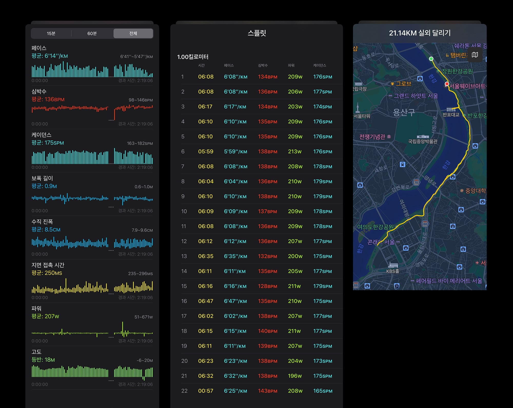Tap the green route start marker
This screenshot has height=408, width=513.
tap(431, 59)
